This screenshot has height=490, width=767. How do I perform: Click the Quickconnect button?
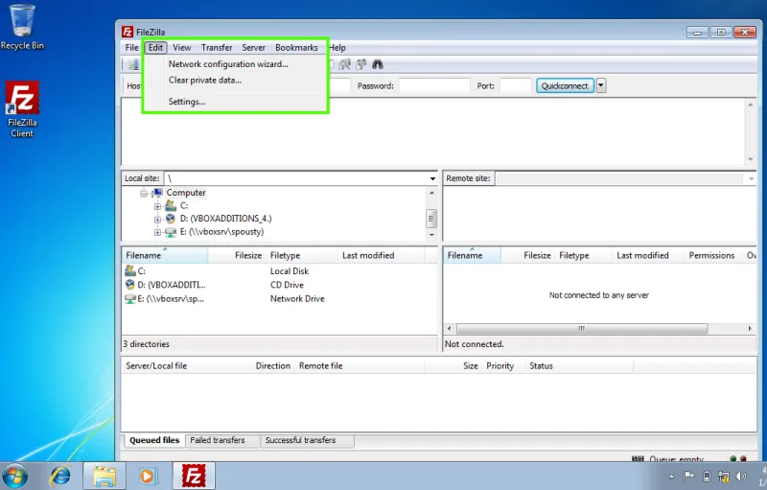coord(565,85)
